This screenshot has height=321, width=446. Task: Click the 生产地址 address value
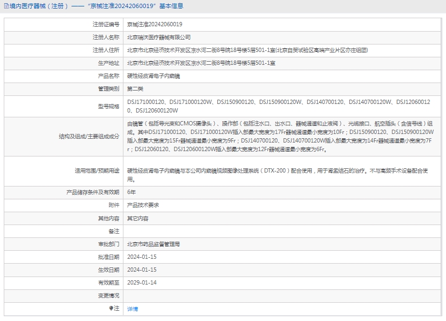click(201, 63)
